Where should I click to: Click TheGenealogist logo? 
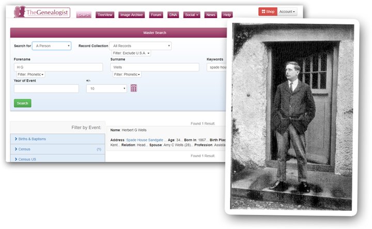[x=42, y=12]
